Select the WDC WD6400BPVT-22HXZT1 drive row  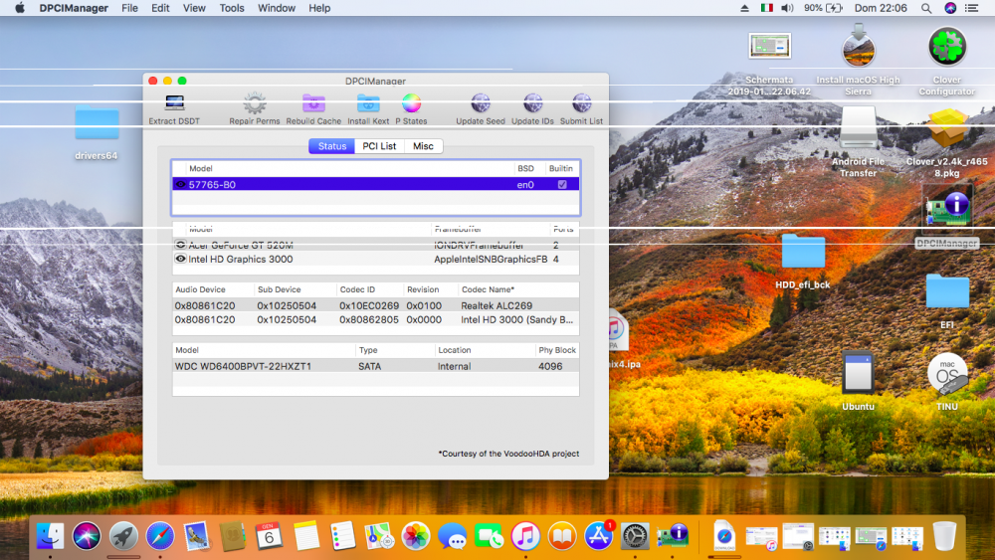(376, 366)
